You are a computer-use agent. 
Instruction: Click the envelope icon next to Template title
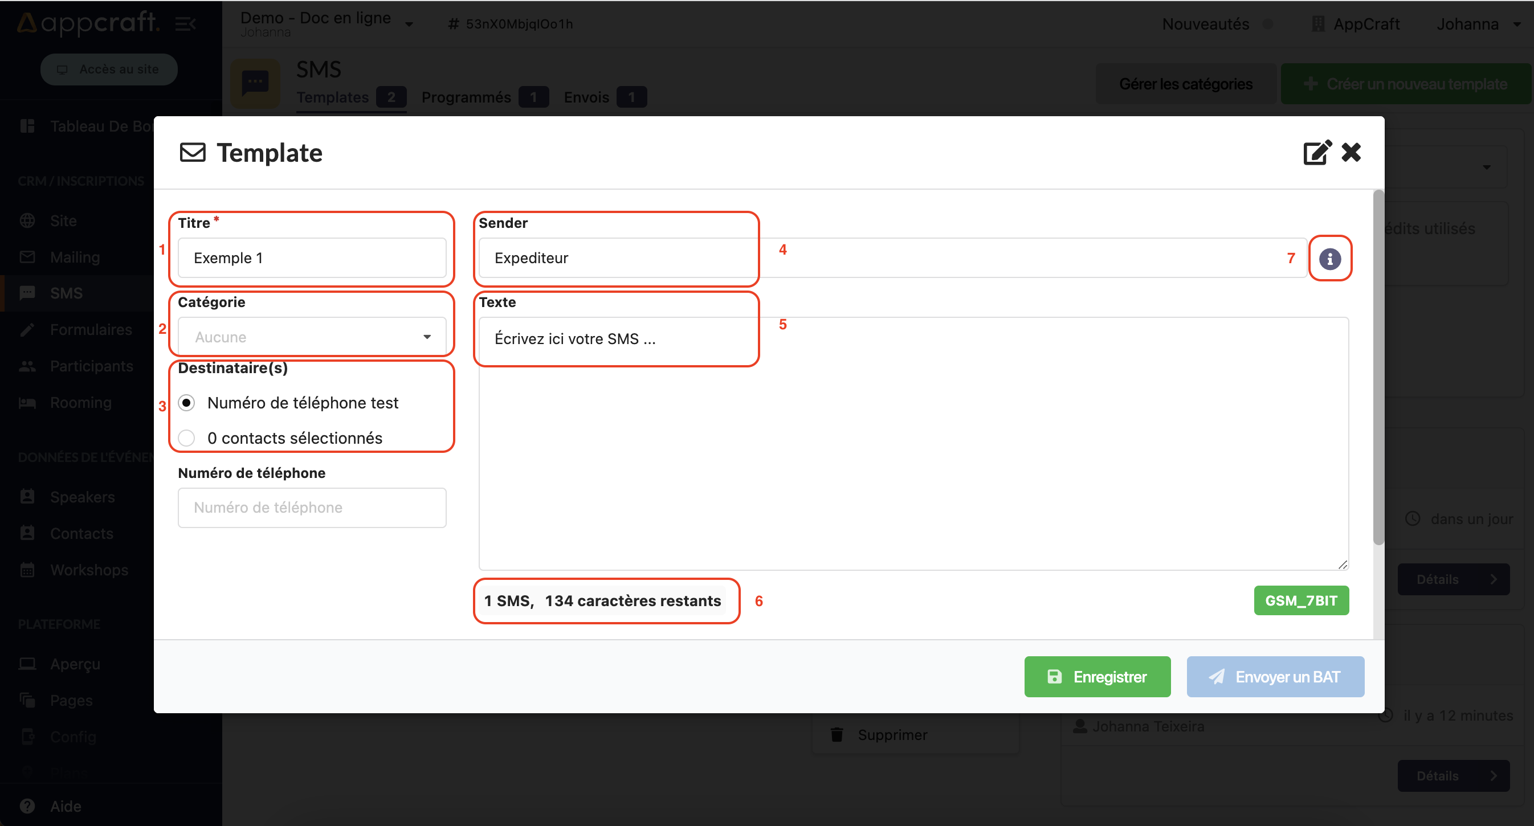193,153
